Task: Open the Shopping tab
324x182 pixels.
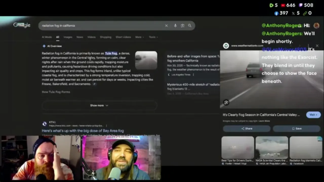Action: click(x=106, y=37)
